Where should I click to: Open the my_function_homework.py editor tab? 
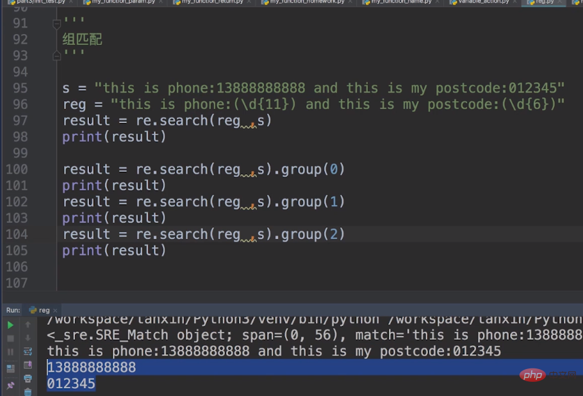coord(307,2)
